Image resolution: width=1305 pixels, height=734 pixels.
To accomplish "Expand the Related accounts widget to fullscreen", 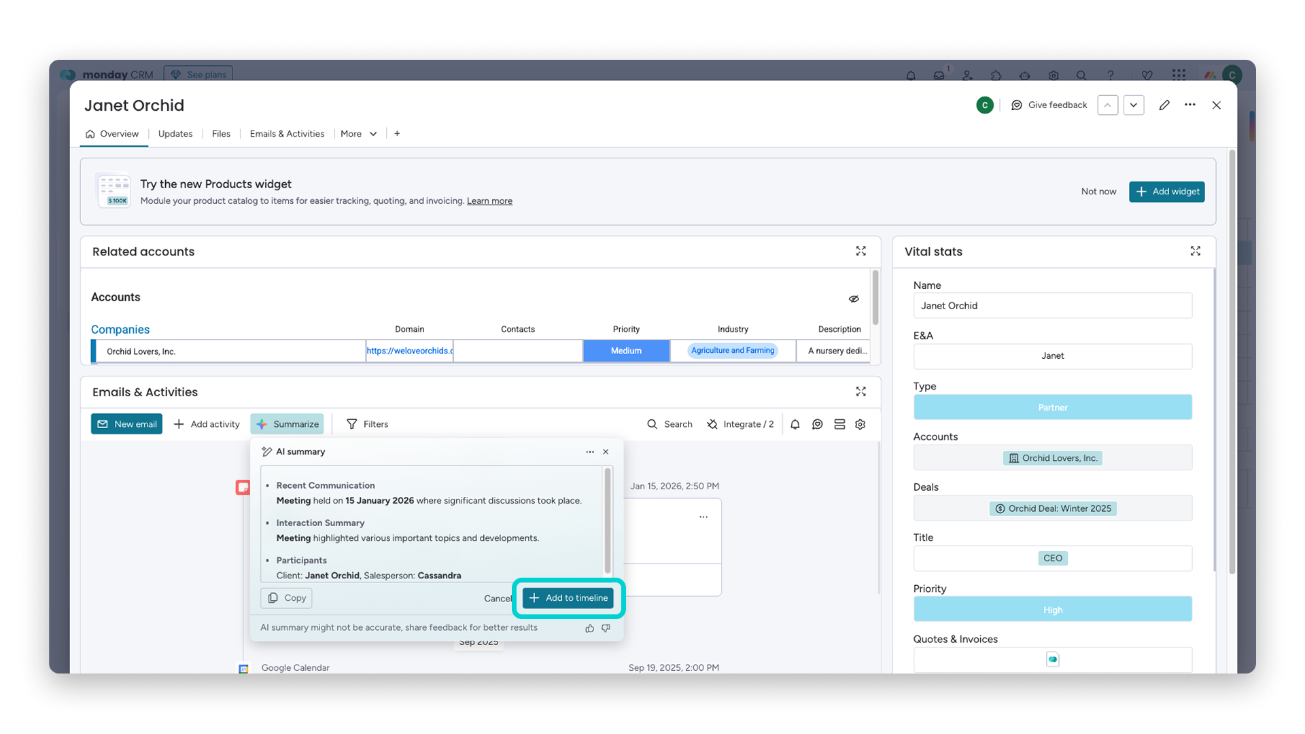I will [x=861, y=251].
